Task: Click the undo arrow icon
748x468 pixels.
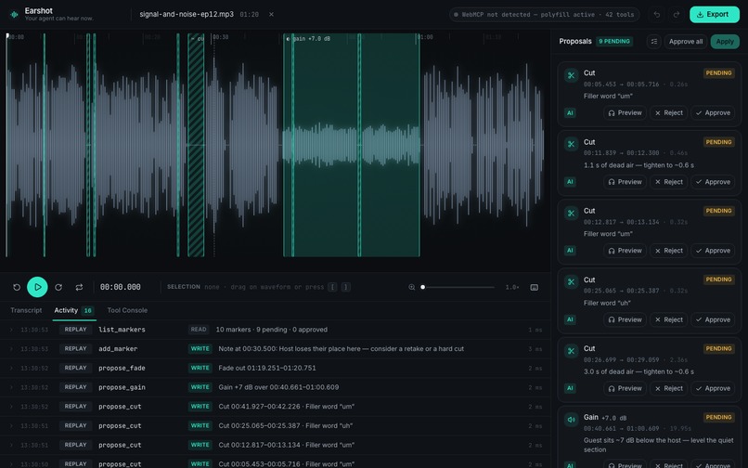Action: 657,14
